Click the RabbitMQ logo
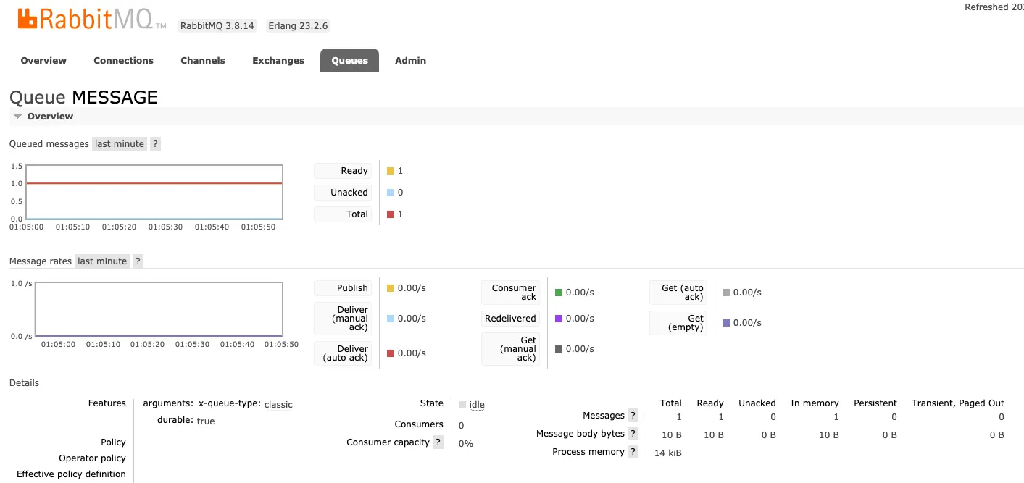Image resolution: width=1024 pixels, height=483 pixels. 91,20
